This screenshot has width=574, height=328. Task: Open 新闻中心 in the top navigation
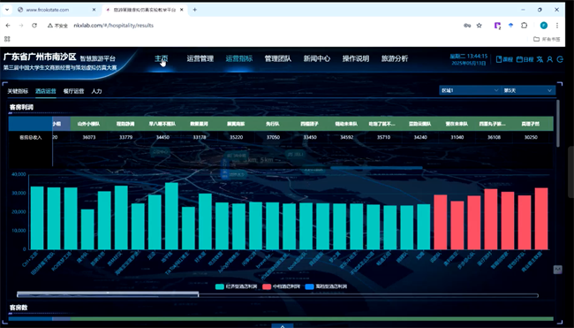pyautogui.click(x=317, y=58)
